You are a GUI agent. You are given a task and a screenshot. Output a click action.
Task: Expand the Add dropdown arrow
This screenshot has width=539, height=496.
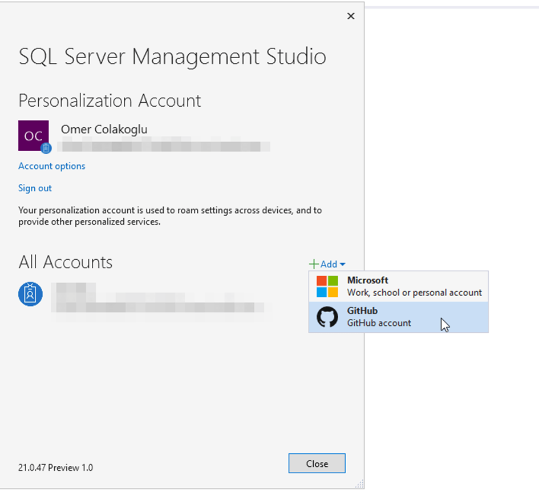point(342,264)
